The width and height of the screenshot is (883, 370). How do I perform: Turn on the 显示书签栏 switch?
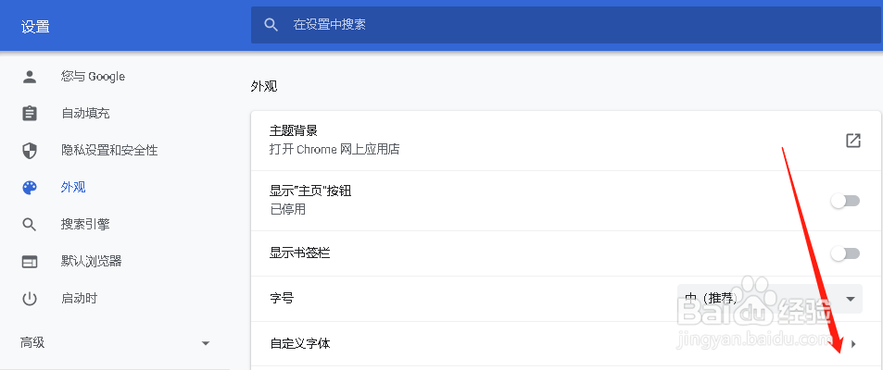[x=845, y=253]
